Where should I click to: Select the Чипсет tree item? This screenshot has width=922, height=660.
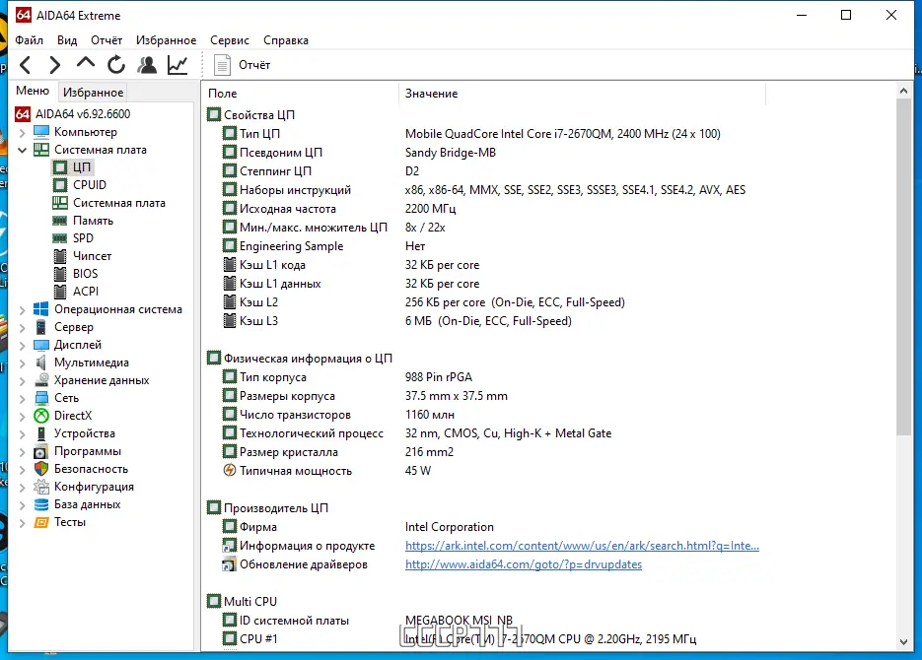pos(92,256)
